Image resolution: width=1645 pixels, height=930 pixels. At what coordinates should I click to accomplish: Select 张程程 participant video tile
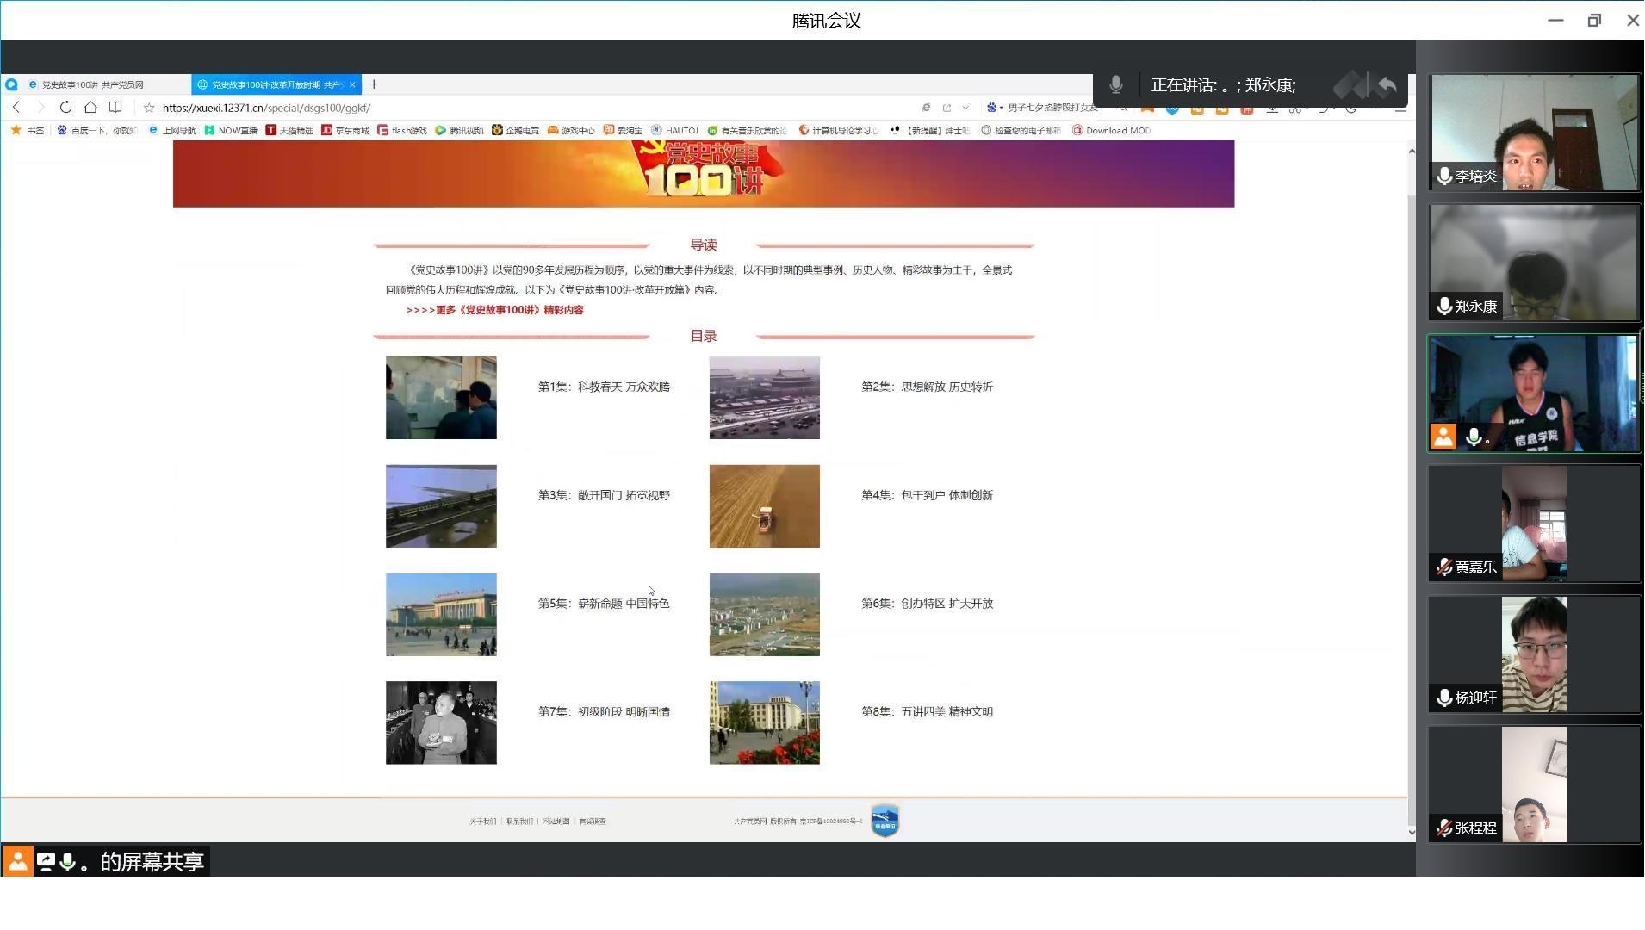pyautogui.click(x=1534, y=784)
